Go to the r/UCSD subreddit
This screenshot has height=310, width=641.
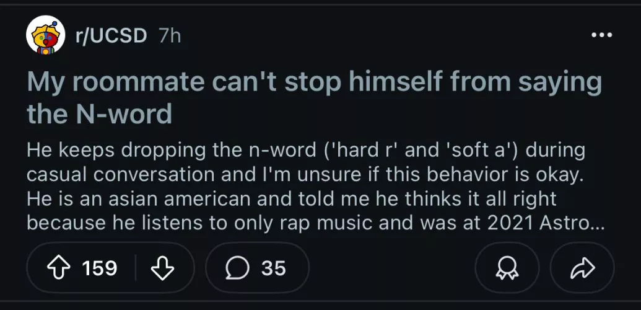coord(111,36)
